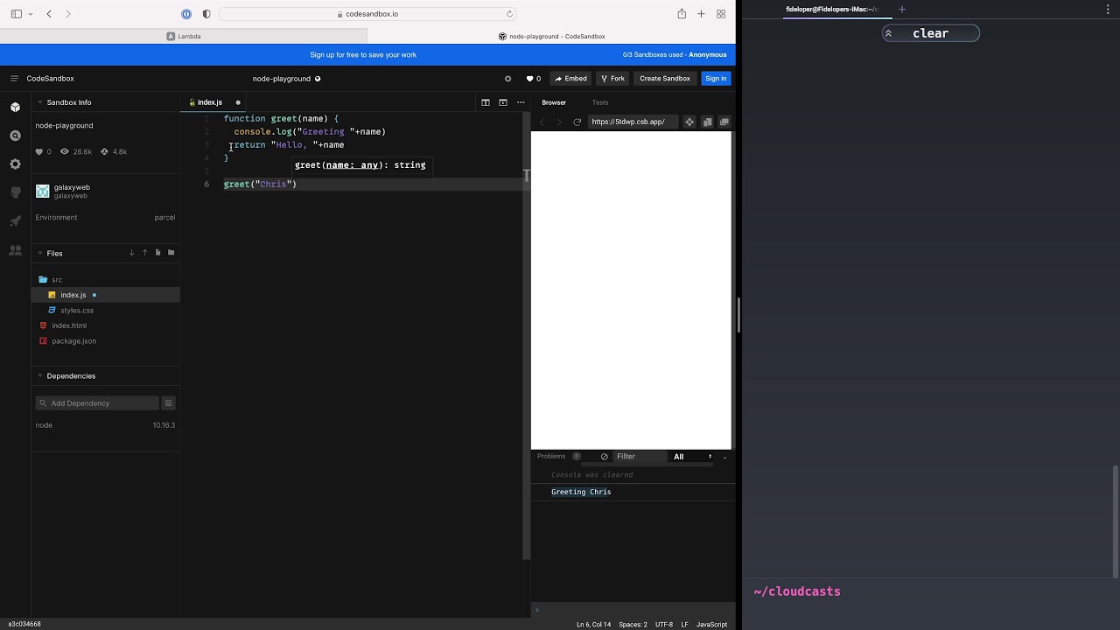This screenshot has height=630, width=1120.
Task: Click the move preview window icon
Action: tap(689, 122)
